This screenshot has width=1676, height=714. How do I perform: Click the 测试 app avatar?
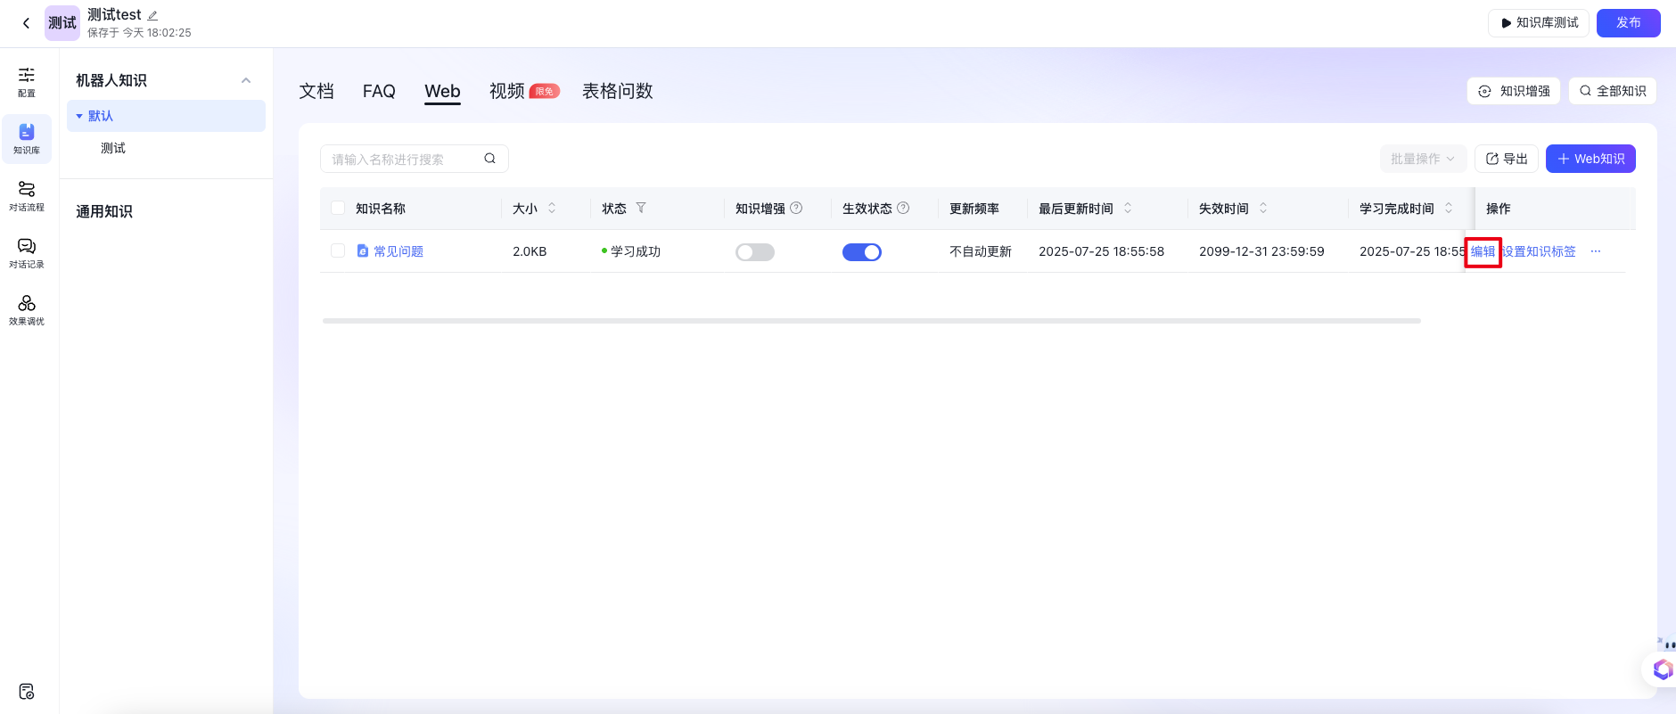click(x=62, y=23)
